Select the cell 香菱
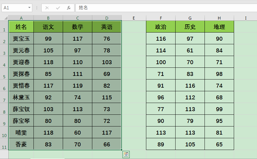257x159 pixels. (21, 144)
